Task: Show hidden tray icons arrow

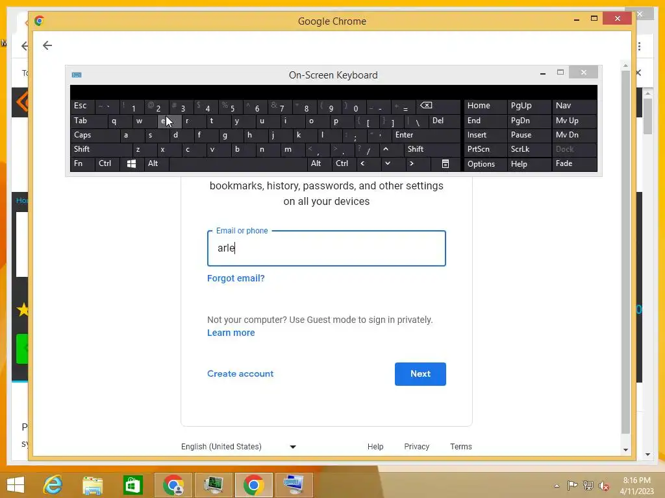Action: pyautogui.click(x=557, y=486)
